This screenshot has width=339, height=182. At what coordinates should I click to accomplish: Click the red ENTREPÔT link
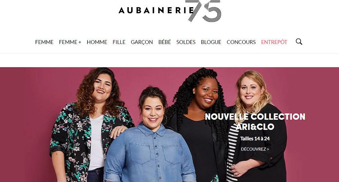click(x=274, y=42)
